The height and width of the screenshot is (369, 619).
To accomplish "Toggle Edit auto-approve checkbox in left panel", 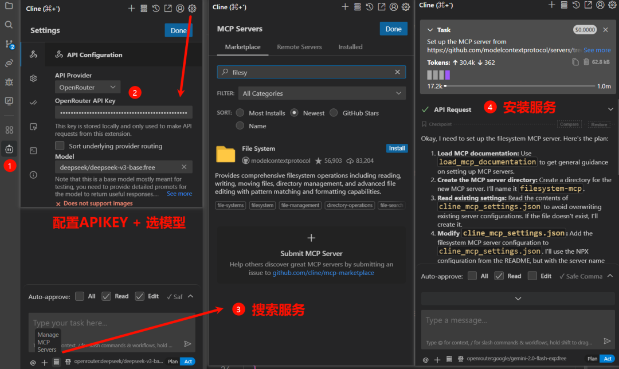I will point(139,296).
